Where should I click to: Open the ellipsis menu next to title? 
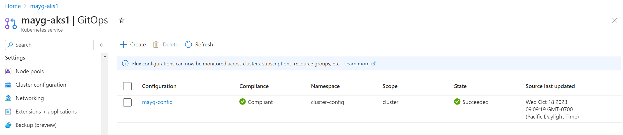point(135,20)
